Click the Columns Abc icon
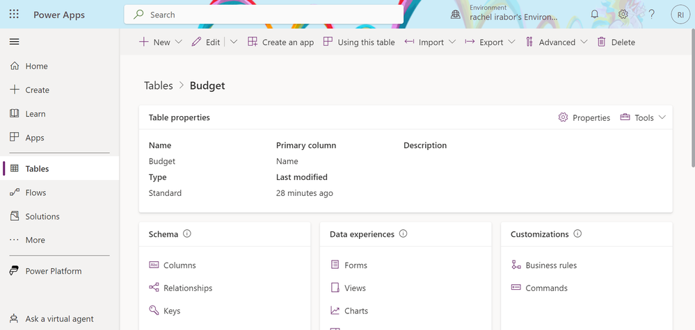 coord(154,265)
